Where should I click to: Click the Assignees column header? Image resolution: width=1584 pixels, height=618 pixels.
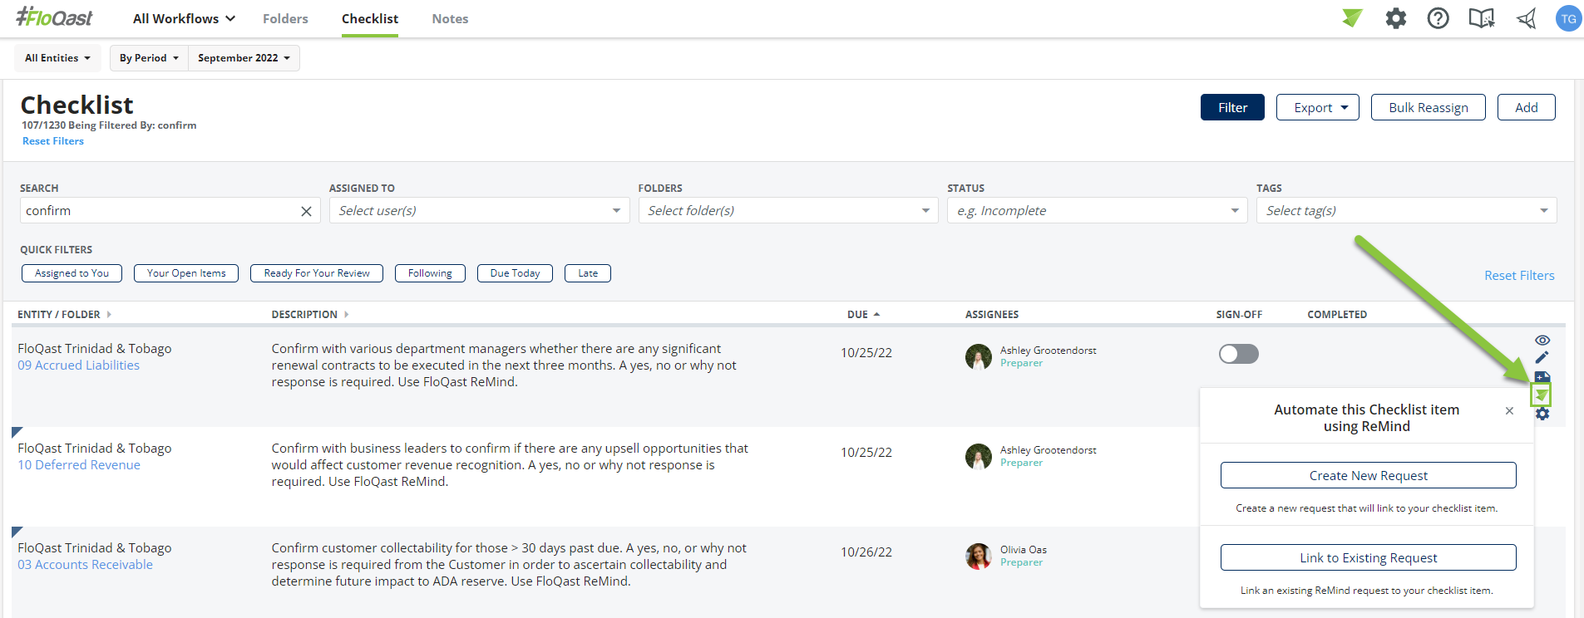[x=992, y=315]
